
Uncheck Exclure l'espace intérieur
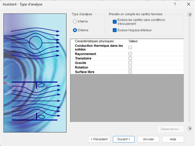pos(115,30)
